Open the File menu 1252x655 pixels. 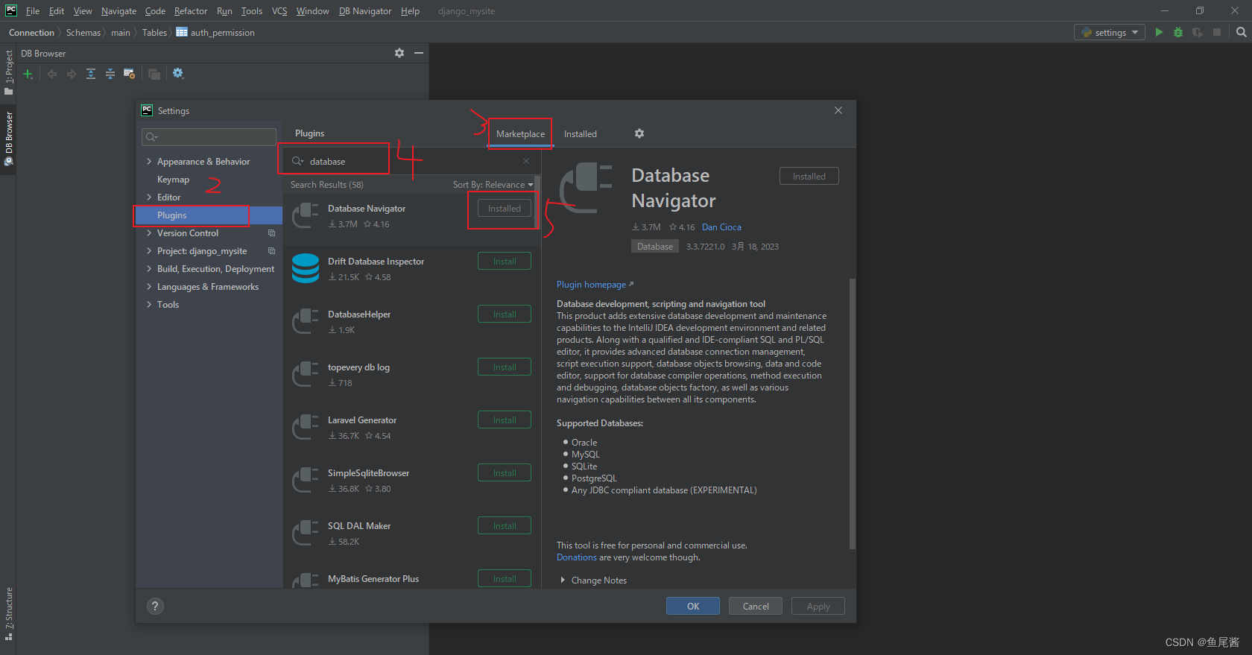(x=33, y=11)
